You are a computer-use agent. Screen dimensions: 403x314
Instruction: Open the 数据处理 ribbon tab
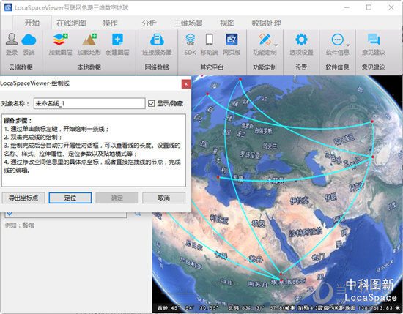tap(266, 23)
